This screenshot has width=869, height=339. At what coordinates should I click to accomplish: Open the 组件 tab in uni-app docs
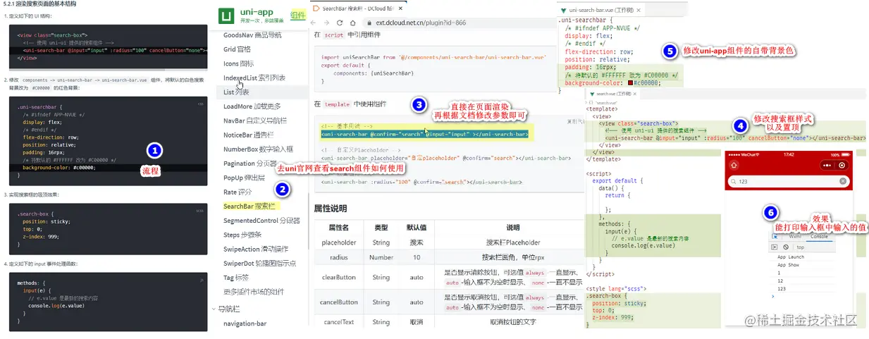[x=298, y=16]
